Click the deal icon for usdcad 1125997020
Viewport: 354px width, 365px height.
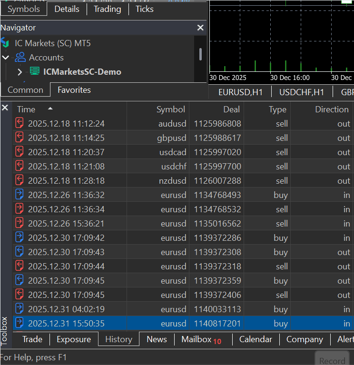coord(20,152)
